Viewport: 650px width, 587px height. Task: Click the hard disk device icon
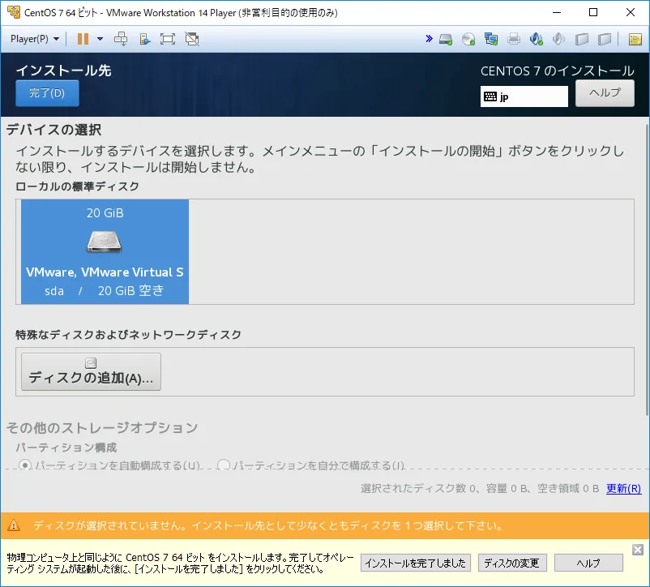(x=446, y=40)
